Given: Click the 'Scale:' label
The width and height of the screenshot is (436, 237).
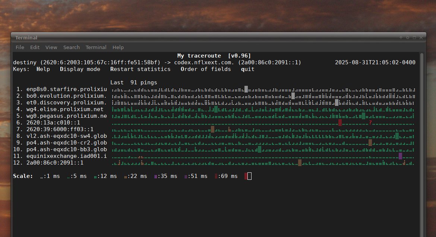Looking at the screenshot, I should [x=23, y=176].
